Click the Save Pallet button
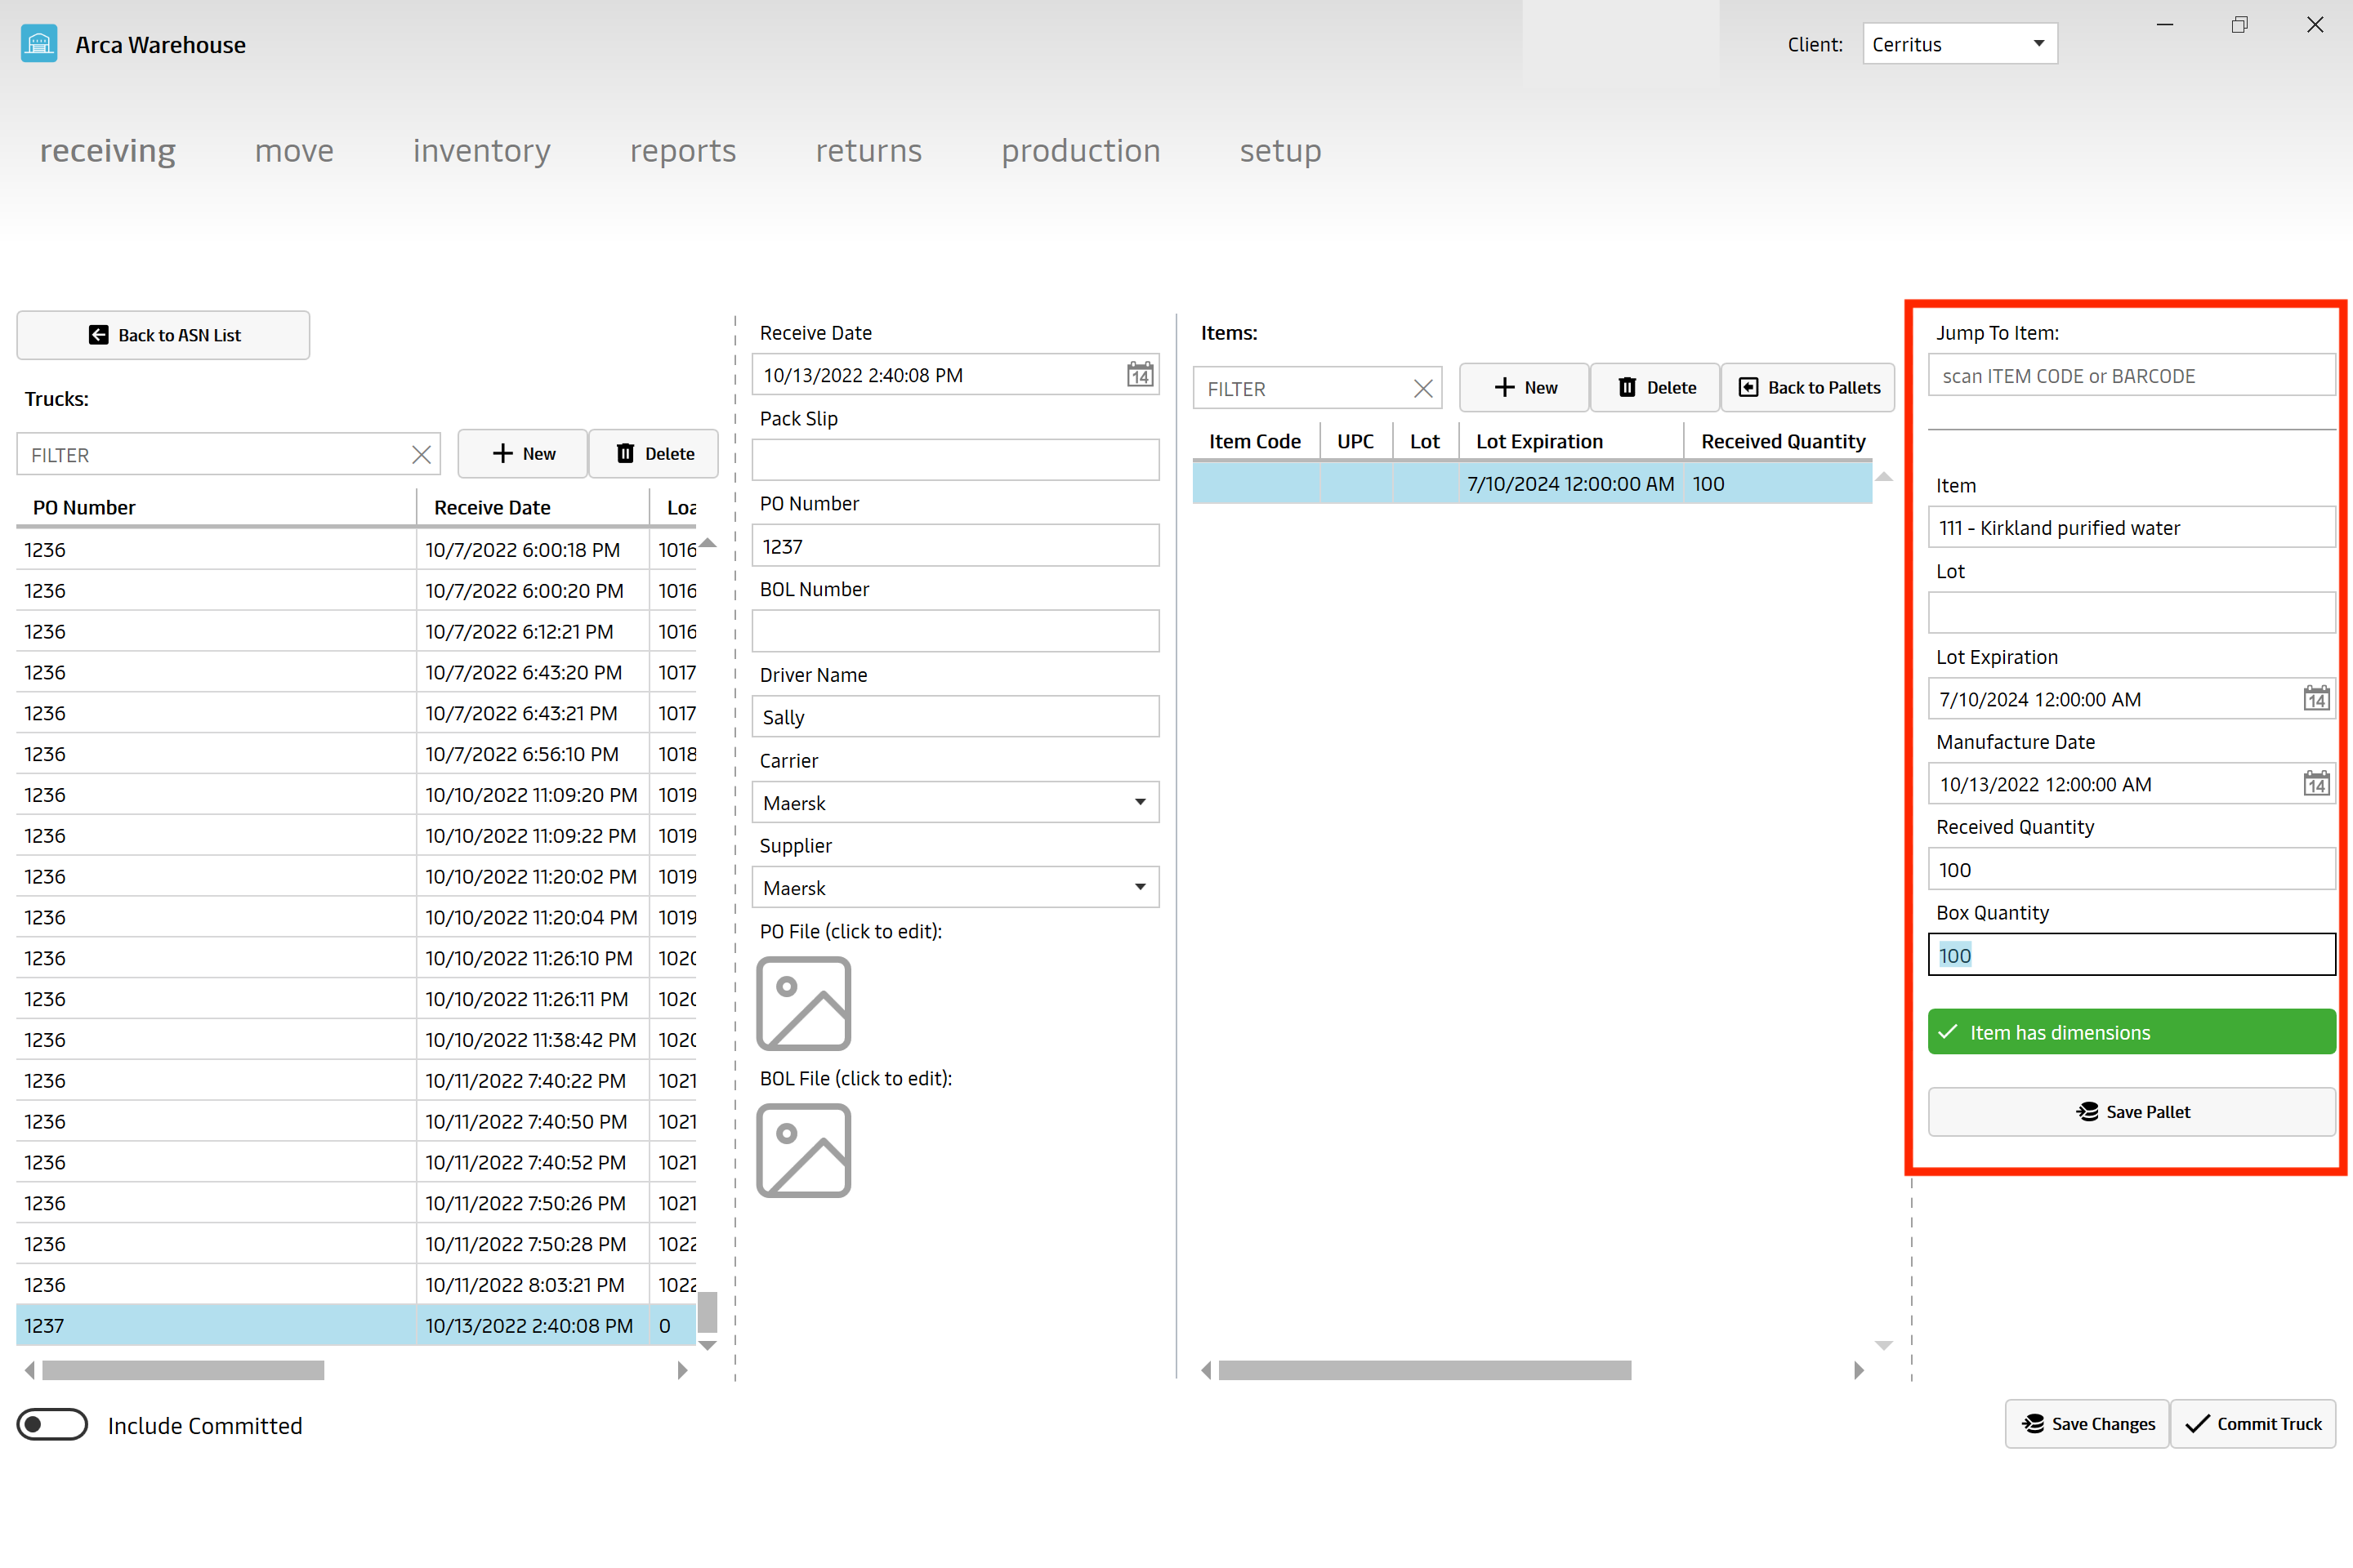 point(2132,1112)
